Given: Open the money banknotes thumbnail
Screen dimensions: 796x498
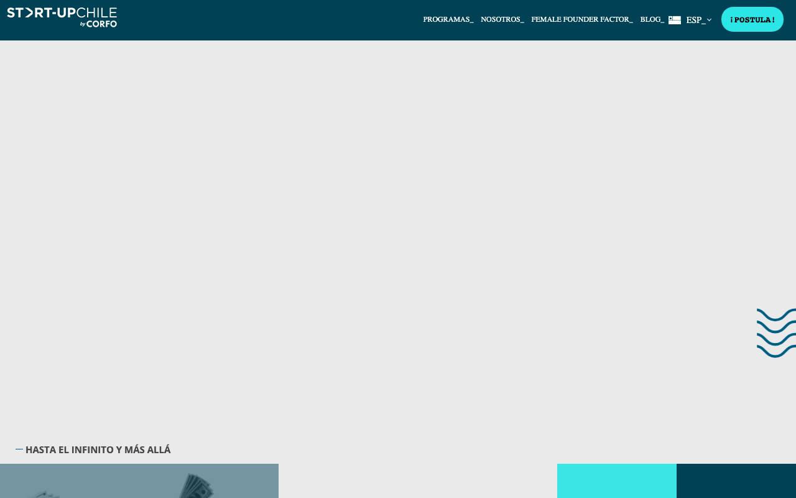Looking at the screenshot, I should [x=139, y=481].
